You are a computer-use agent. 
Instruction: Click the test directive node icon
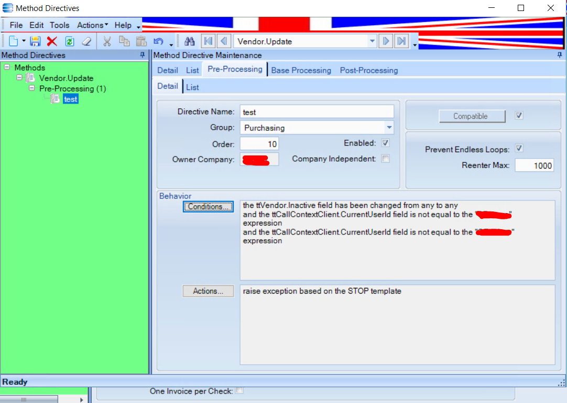coord(56,98)
